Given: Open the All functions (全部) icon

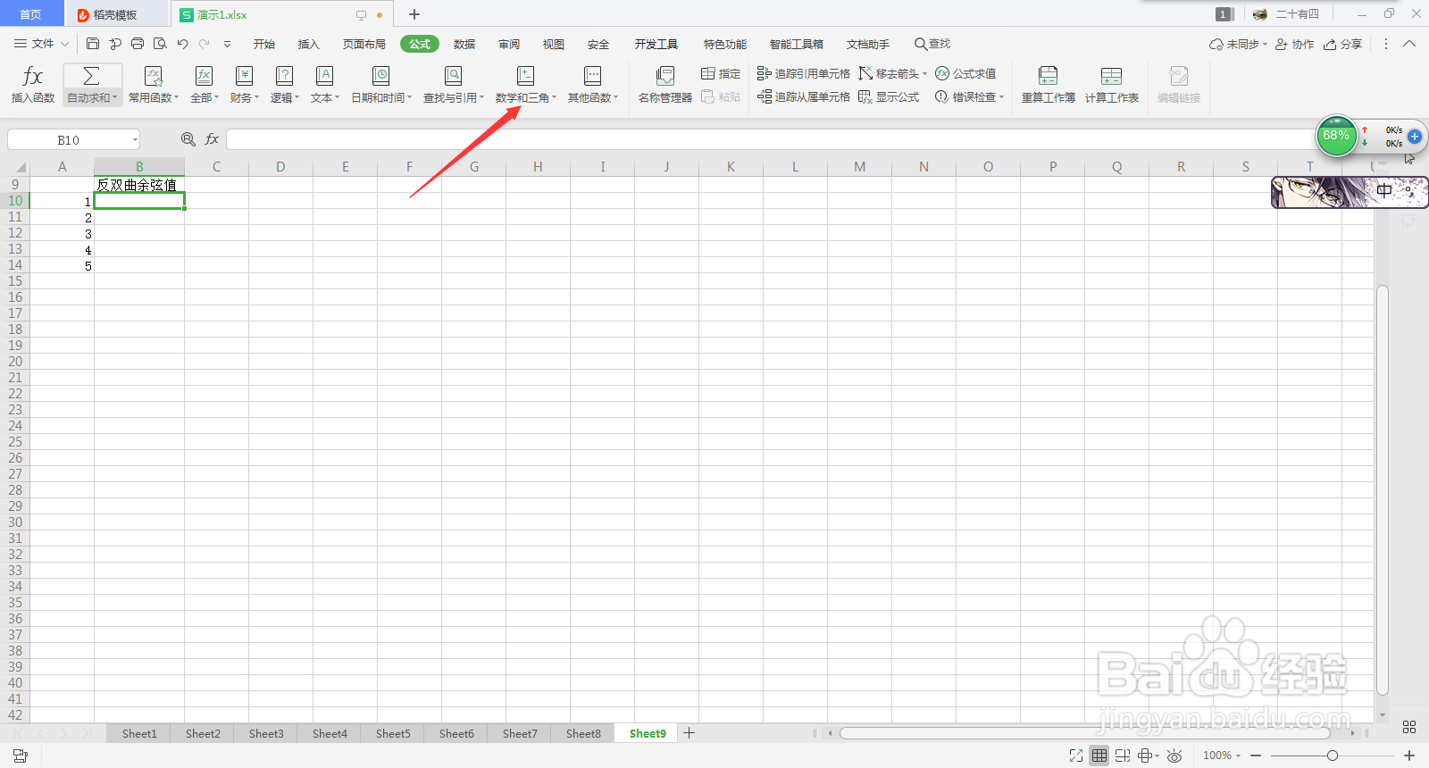Looking at the screenshot, I should [x=204, y=76].
